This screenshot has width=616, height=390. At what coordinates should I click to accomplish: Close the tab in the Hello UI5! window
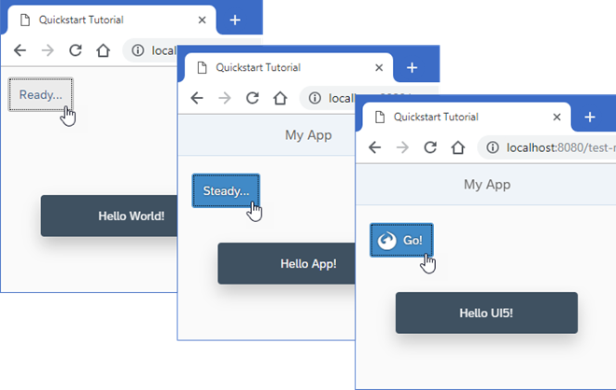pyautogui.click(x=556, y=118)
